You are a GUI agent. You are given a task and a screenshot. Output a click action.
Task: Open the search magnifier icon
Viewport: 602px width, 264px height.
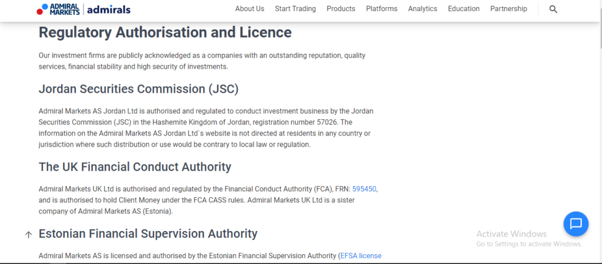[x=553, y=9]
